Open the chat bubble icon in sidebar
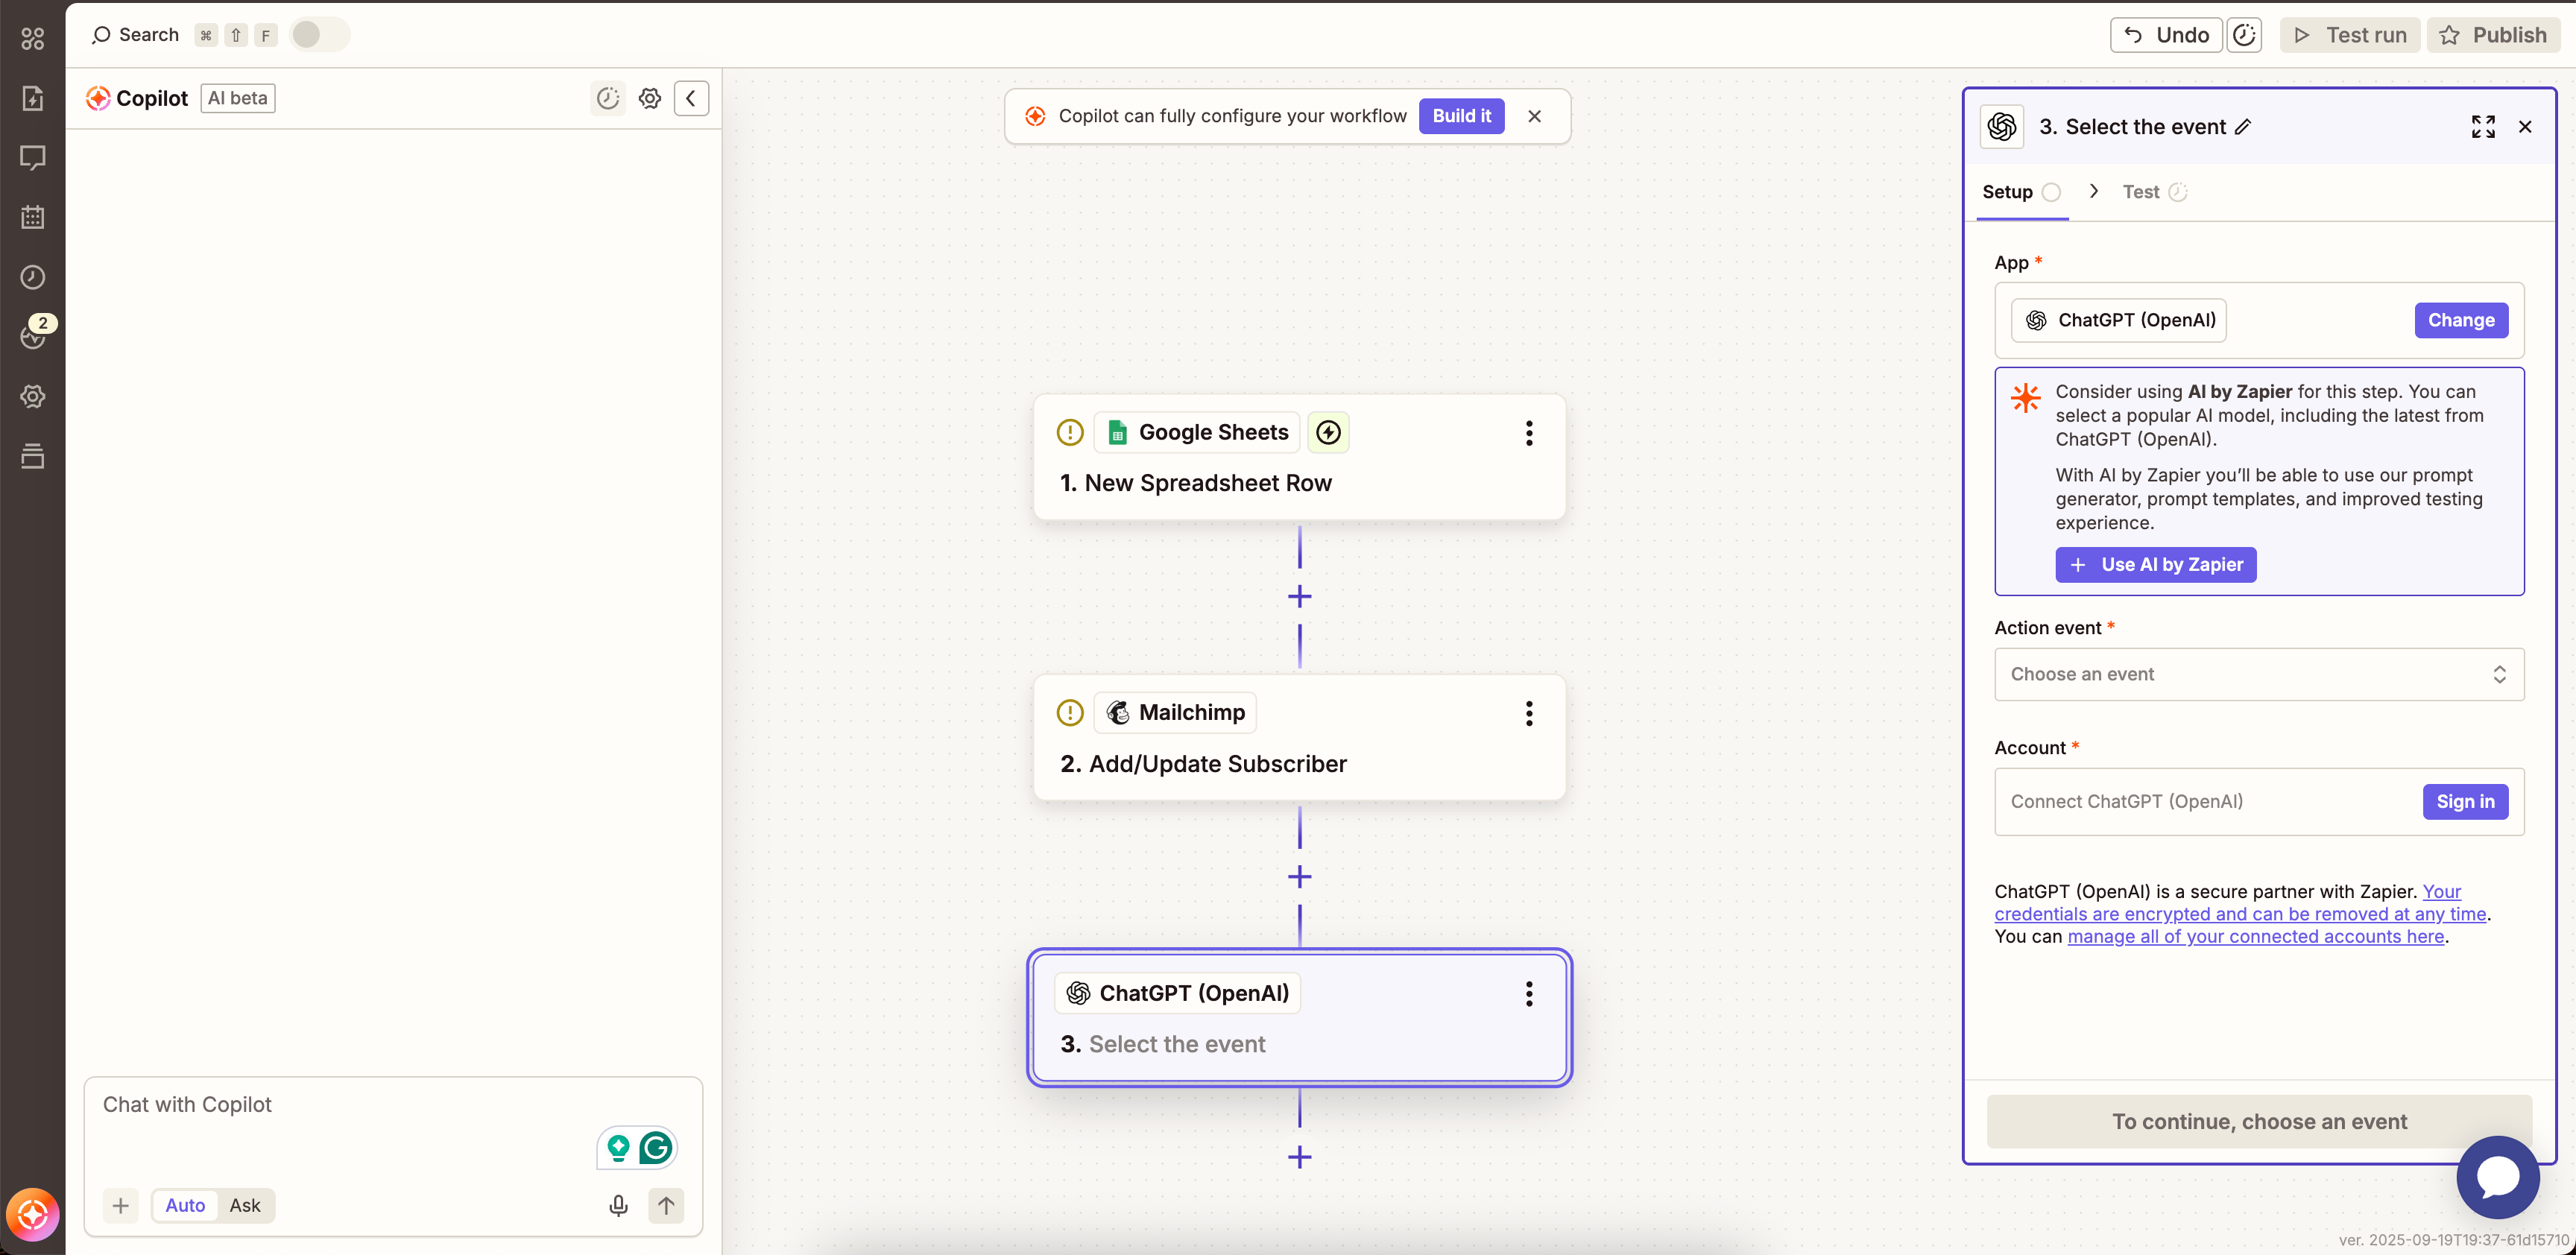This screenshot has width=2576, height=1255. pos(32,157)
